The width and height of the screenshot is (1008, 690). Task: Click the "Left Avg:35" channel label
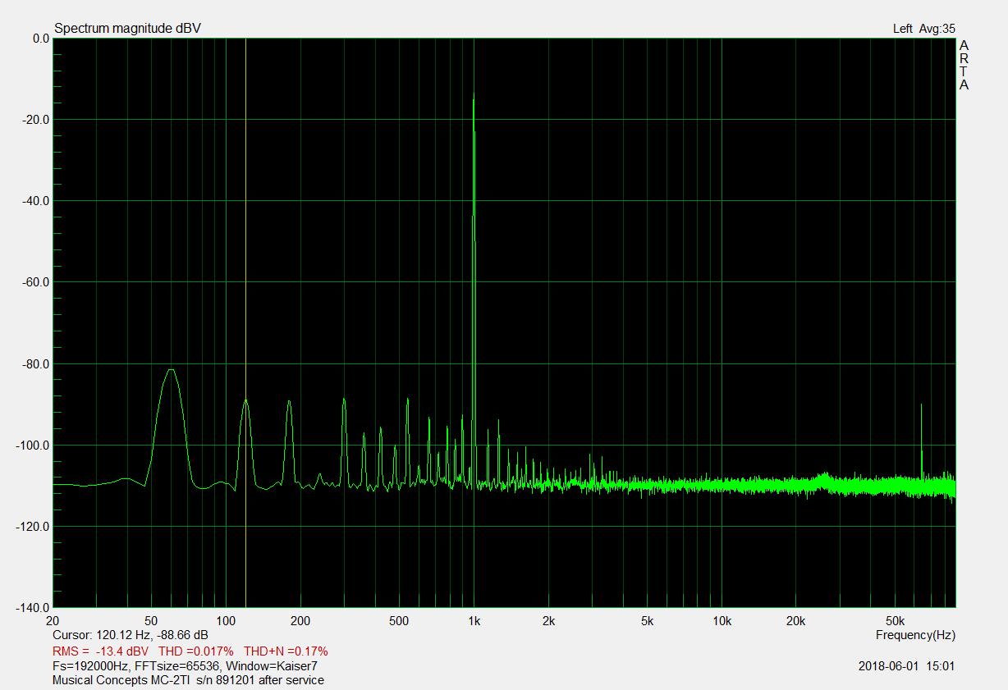pos(924,29)
